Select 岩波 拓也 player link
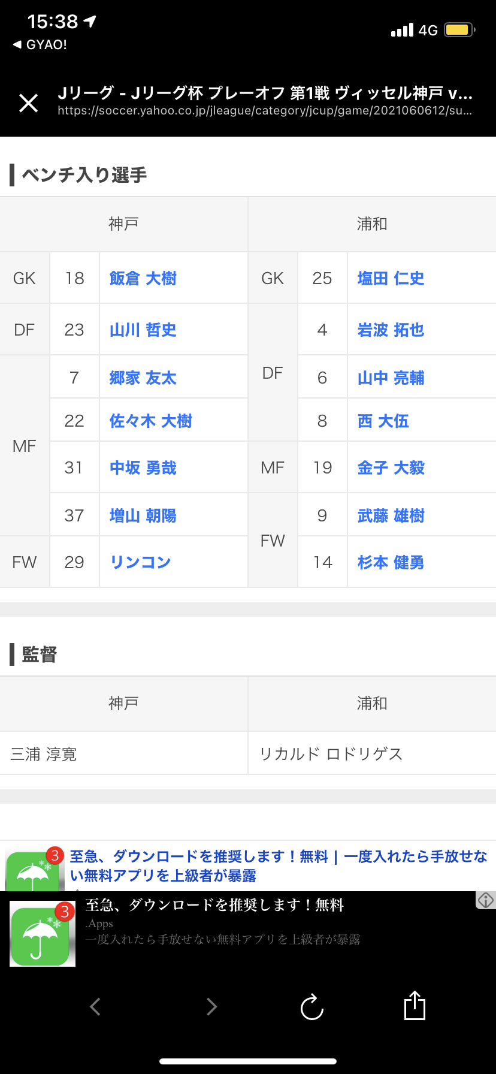 [x=391, y=330]
